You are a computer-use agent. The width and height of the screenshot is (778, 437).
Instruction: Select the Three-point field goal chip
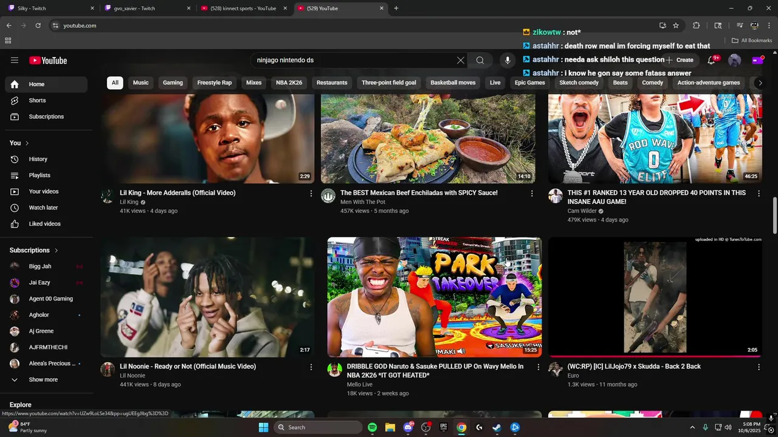pyautogui.click(x=389, y=83)
